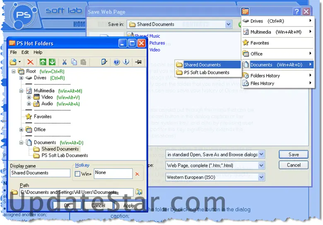Click the About info icon
The width and height of the screenshot is (323, 225).
point(126,62)
